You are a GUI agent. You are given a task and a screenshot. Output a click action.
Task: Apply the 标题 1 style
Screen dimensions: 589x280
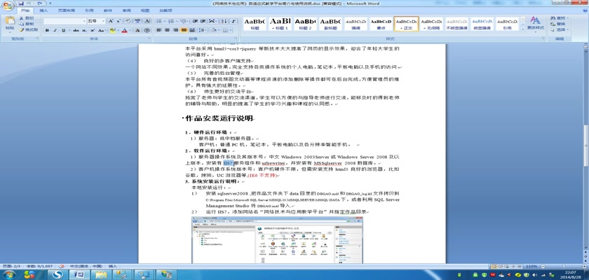coord(280,24)
